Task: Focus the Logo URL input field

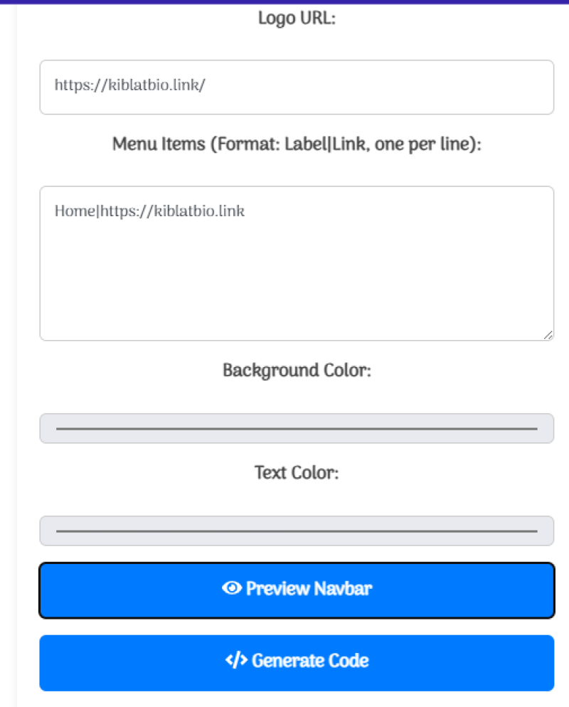Action: (x=297, y=87)
